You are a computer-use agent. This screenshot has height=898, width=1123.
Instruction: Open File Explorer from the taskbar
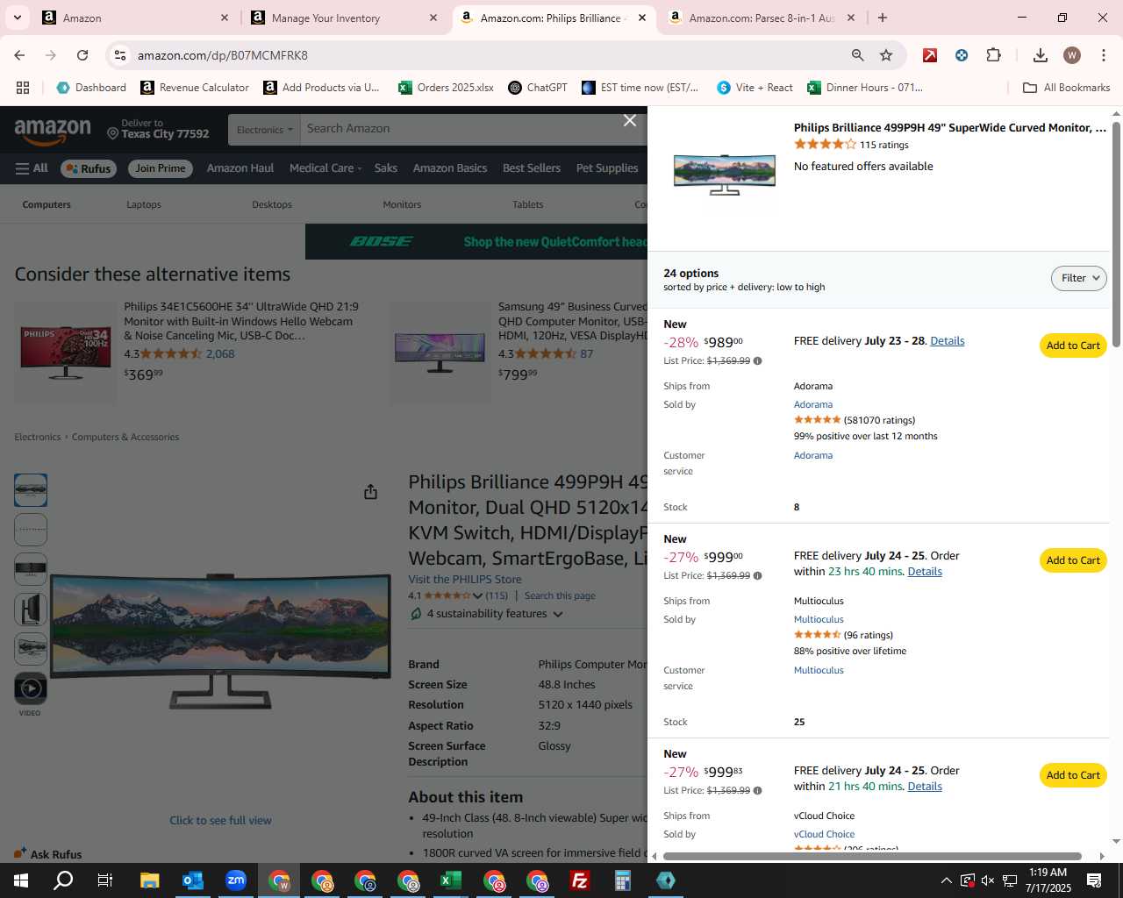[x=149, y=880]
